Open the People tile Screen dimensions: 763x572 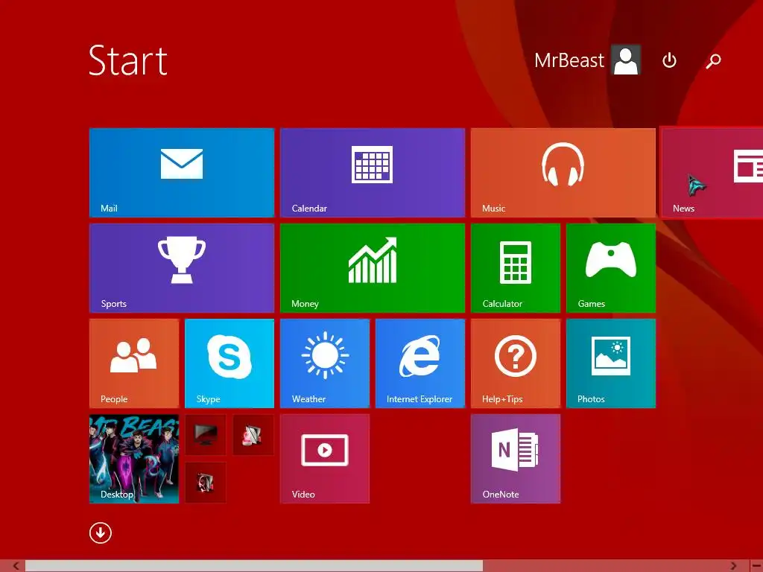(134, 363)
